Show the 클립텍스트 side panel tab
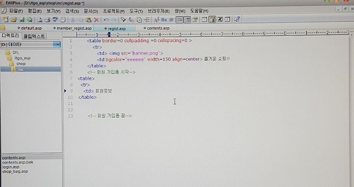The height and width of the screenshot is (187, 354). 34,36
